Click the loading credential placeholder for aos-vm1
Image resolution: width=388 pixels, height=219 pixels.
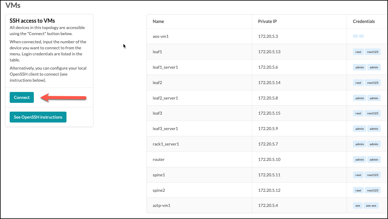pos(358,36)
